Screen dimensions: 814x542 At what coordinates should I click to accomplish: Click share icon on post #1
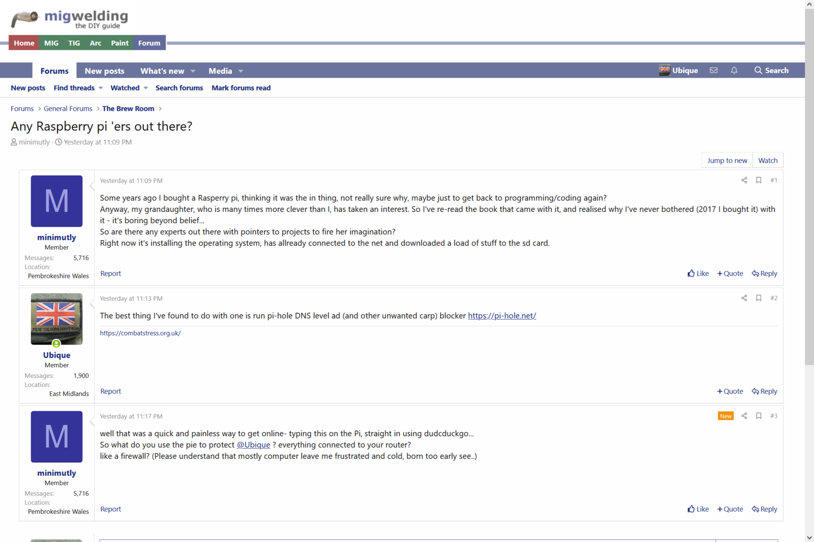click(744, 180)
